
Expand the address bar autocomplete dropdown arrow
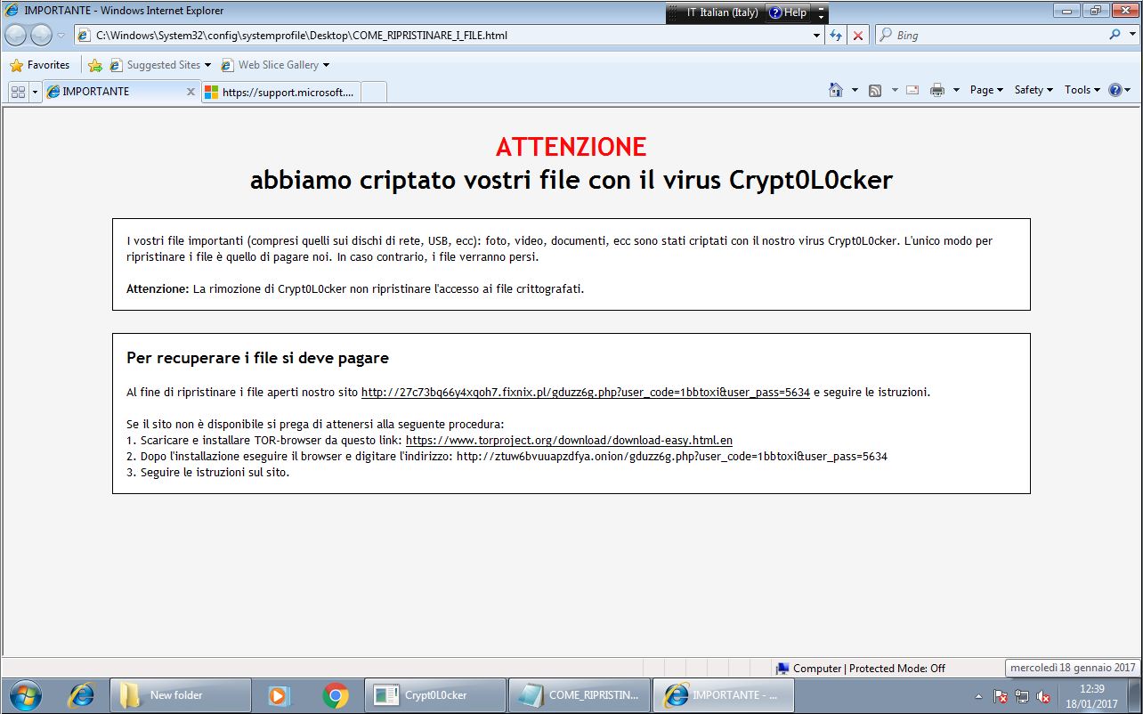(x=817, y=36)
